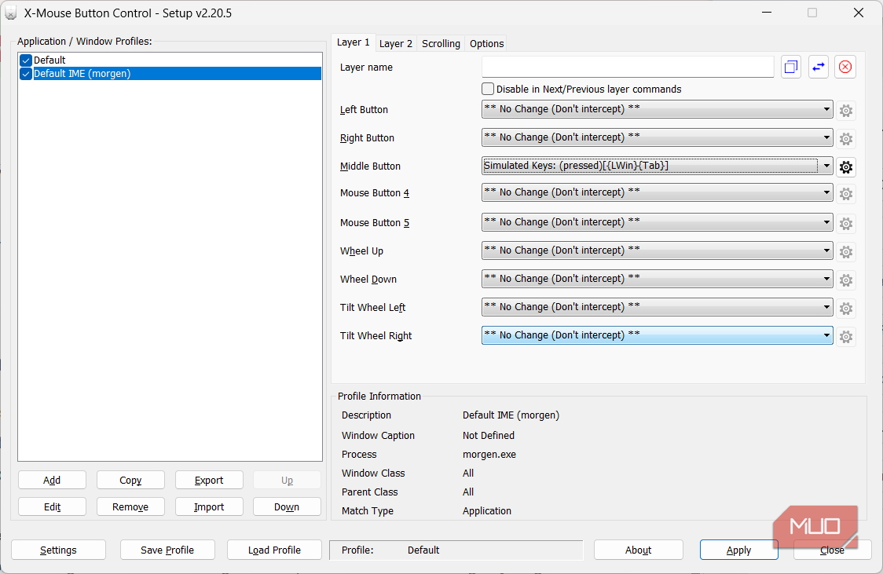Click the Application match type value
The image size is (883, 574).
pos(487,511)
